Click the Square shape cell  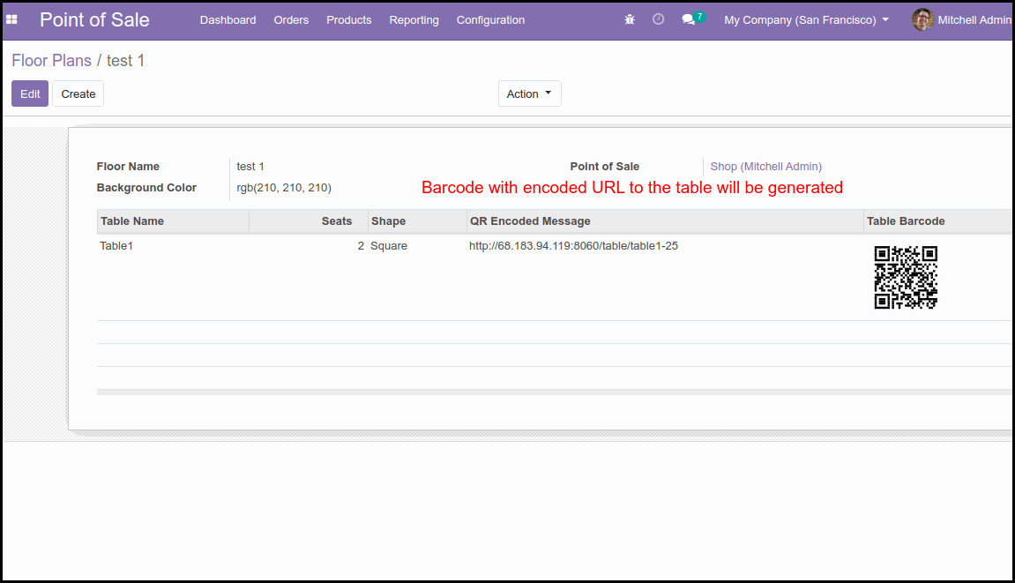388,246
